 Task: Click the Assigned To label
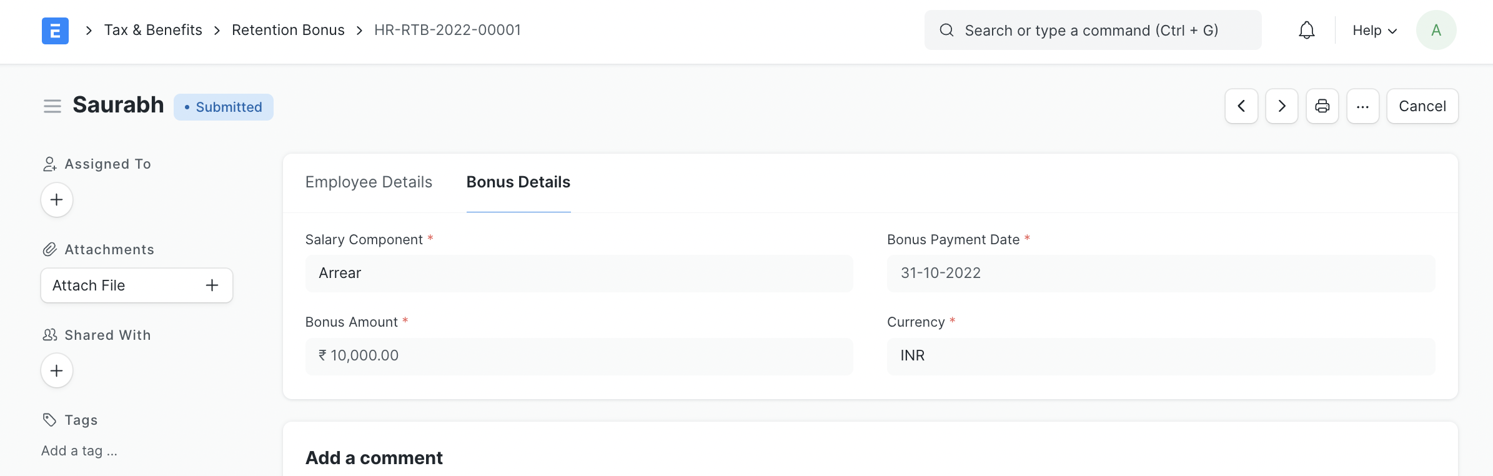[108, 164]
